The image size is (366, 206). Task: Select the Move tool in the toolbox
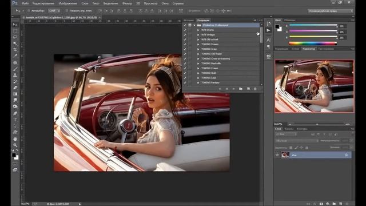(x=15, y=25)
